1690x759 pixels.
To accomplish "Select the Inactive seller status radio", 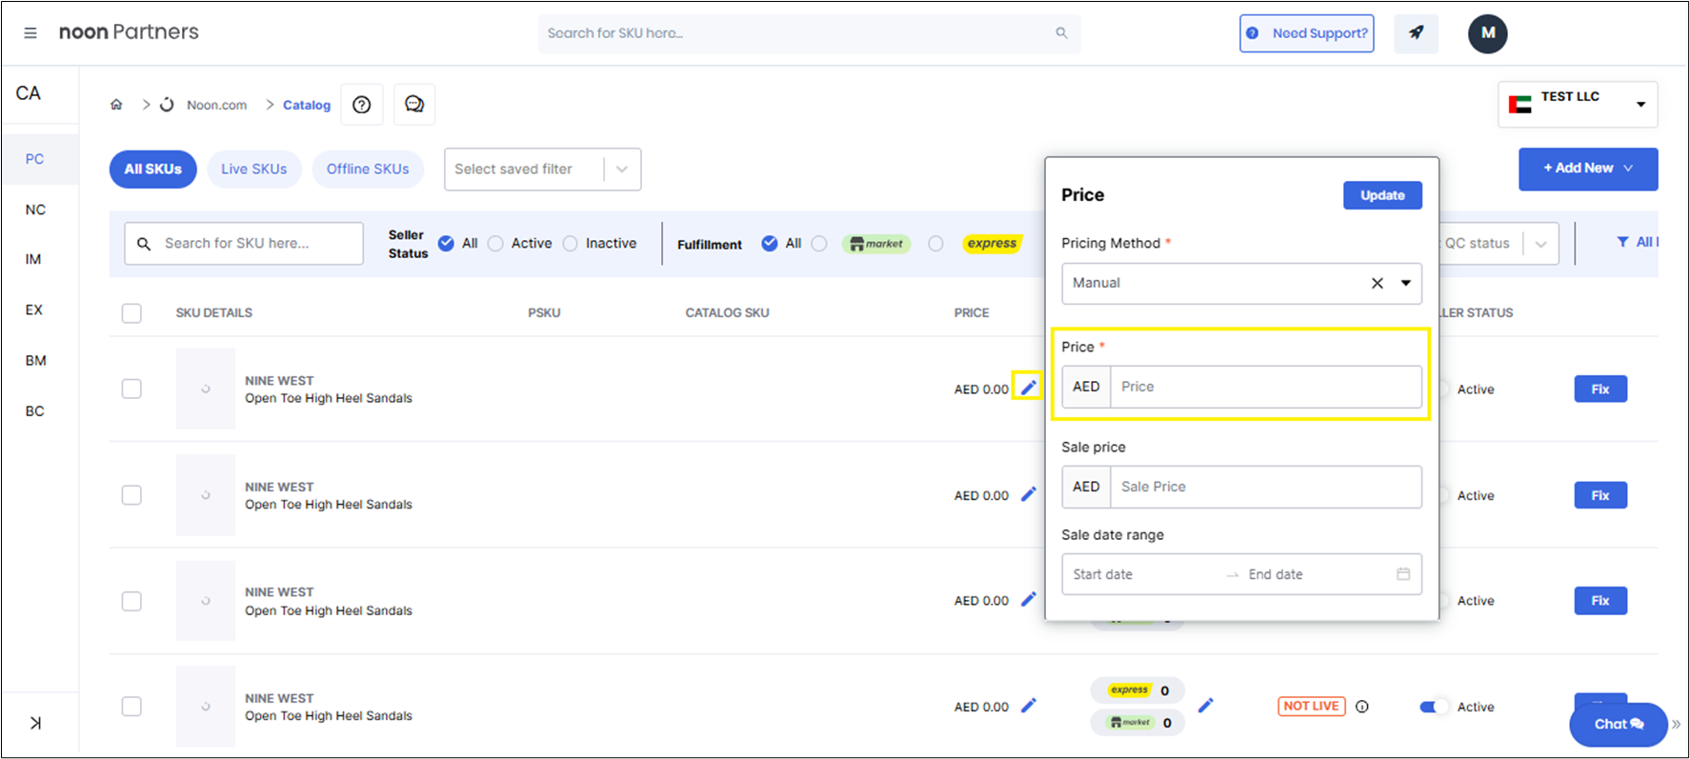I will click(570, 244).
